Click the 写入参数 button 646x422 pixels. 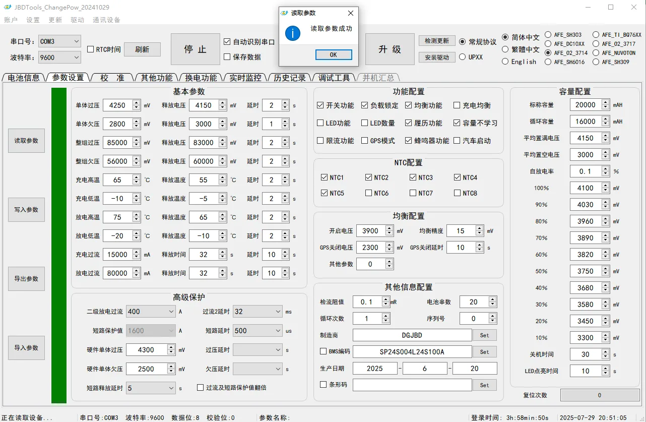[x=26, y=209]
